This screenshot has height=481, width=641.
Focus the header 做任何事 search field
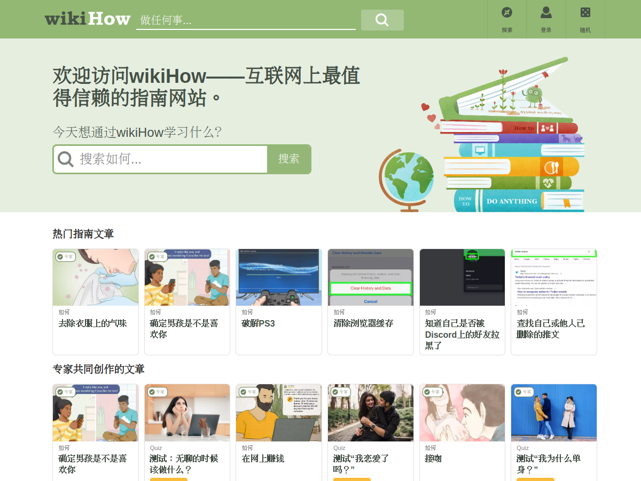(246, 20)
